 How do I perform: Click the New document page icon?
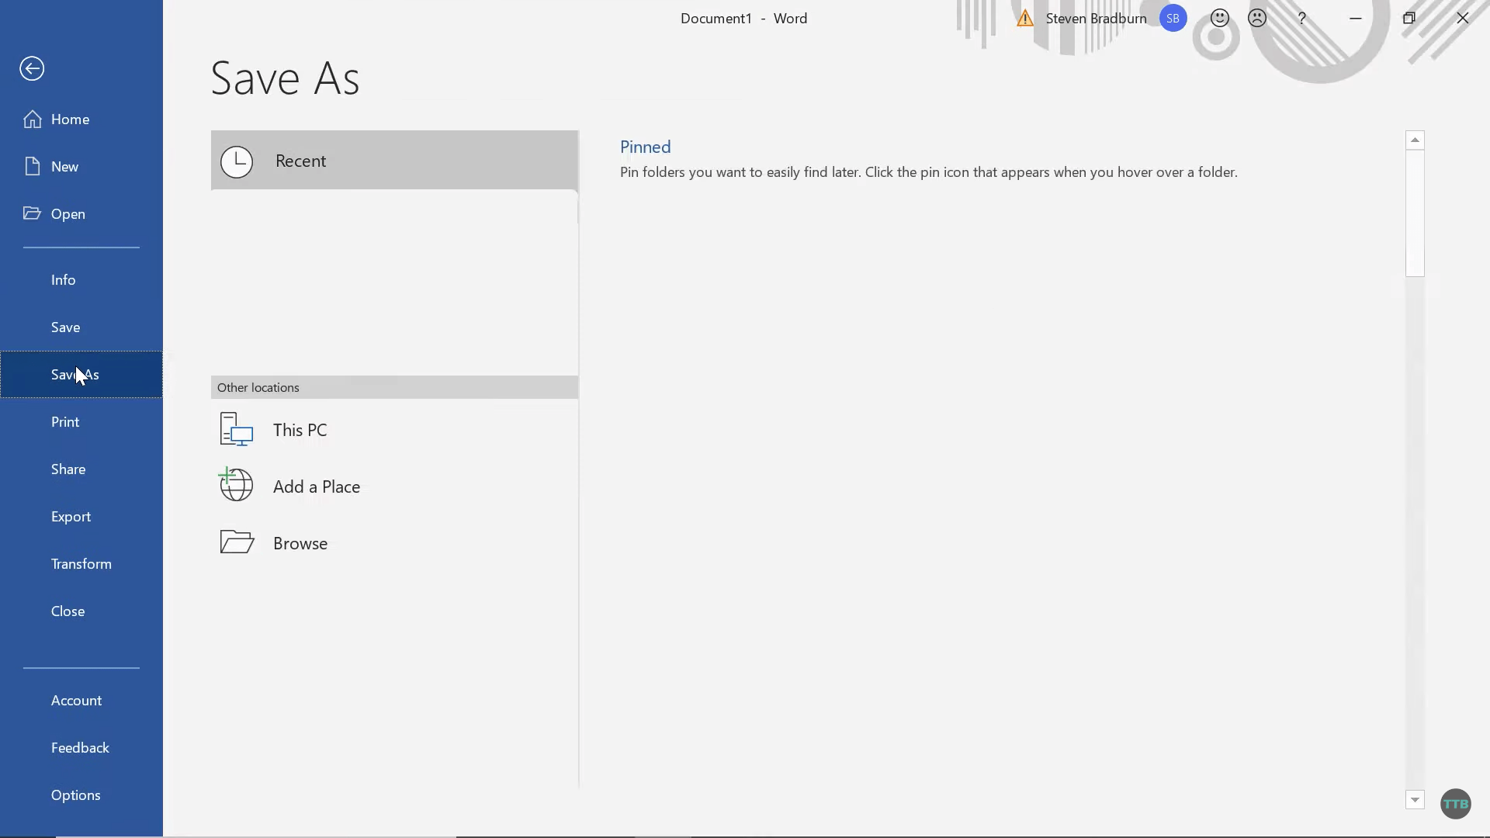pyautogui.click(x=32, y=166)
